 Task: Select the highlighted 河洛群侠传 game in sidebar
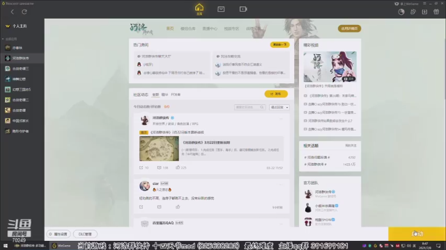22,58
